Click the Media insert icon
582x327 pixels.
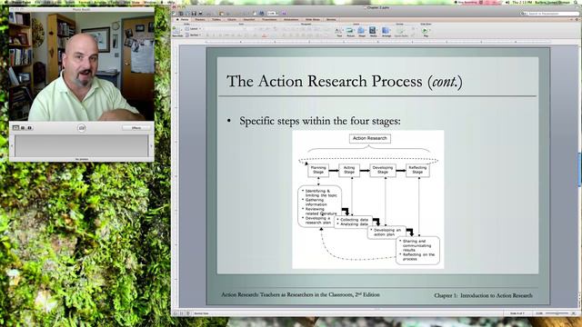pyautogui.click(x=373, y=32)
